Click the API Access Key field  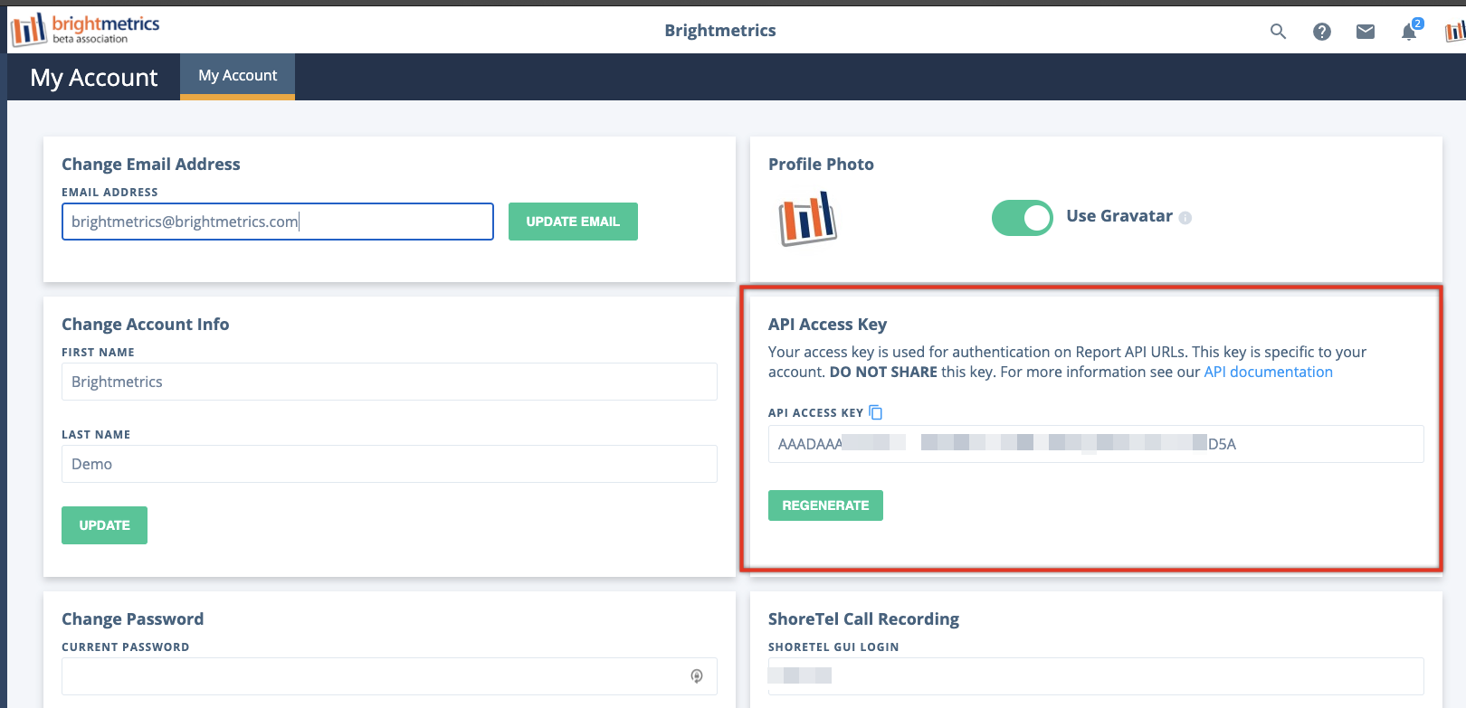[1096, 444]
